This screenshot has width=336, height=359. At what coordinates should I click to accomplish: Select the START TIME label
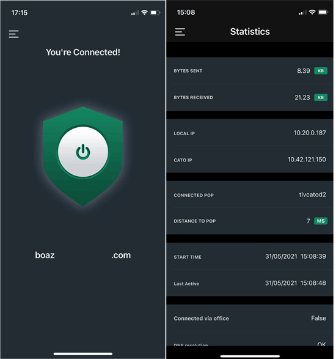[188, 257]
